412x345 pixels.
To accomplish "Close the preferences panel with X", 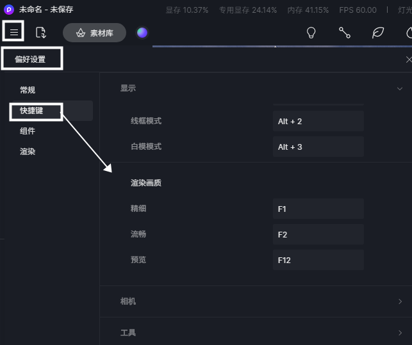I will pyautogui.click(x=408, y=60).
